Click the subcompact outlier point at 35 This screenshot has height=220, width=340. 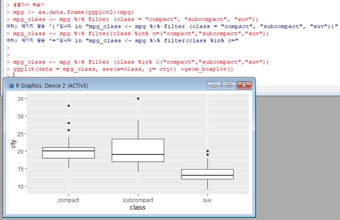coord(138,99)
